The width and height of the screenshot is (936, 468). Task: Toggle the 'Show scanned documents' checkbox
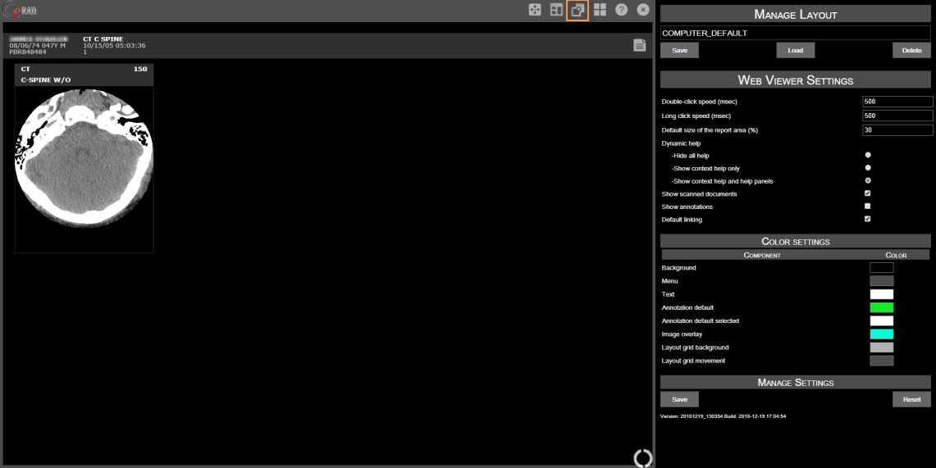click(x=868, y=193)
